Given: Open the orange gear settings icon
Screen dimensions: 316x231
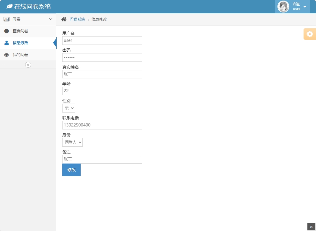Looking at the screenshot, I should (309, 34).
